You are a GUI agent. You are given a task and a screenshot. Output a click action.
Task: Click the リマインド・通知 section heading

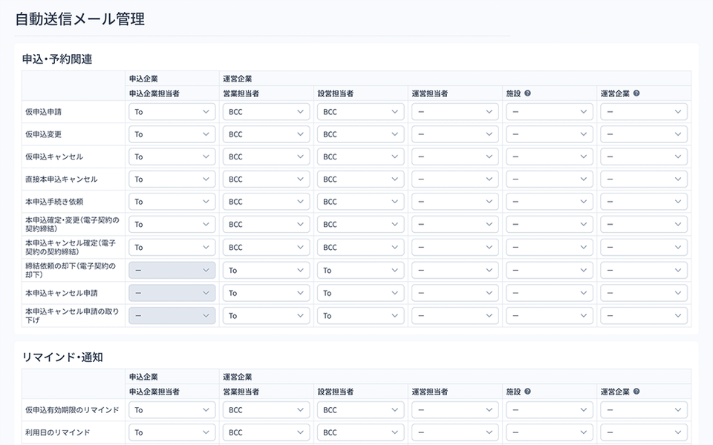coord(62,357)
